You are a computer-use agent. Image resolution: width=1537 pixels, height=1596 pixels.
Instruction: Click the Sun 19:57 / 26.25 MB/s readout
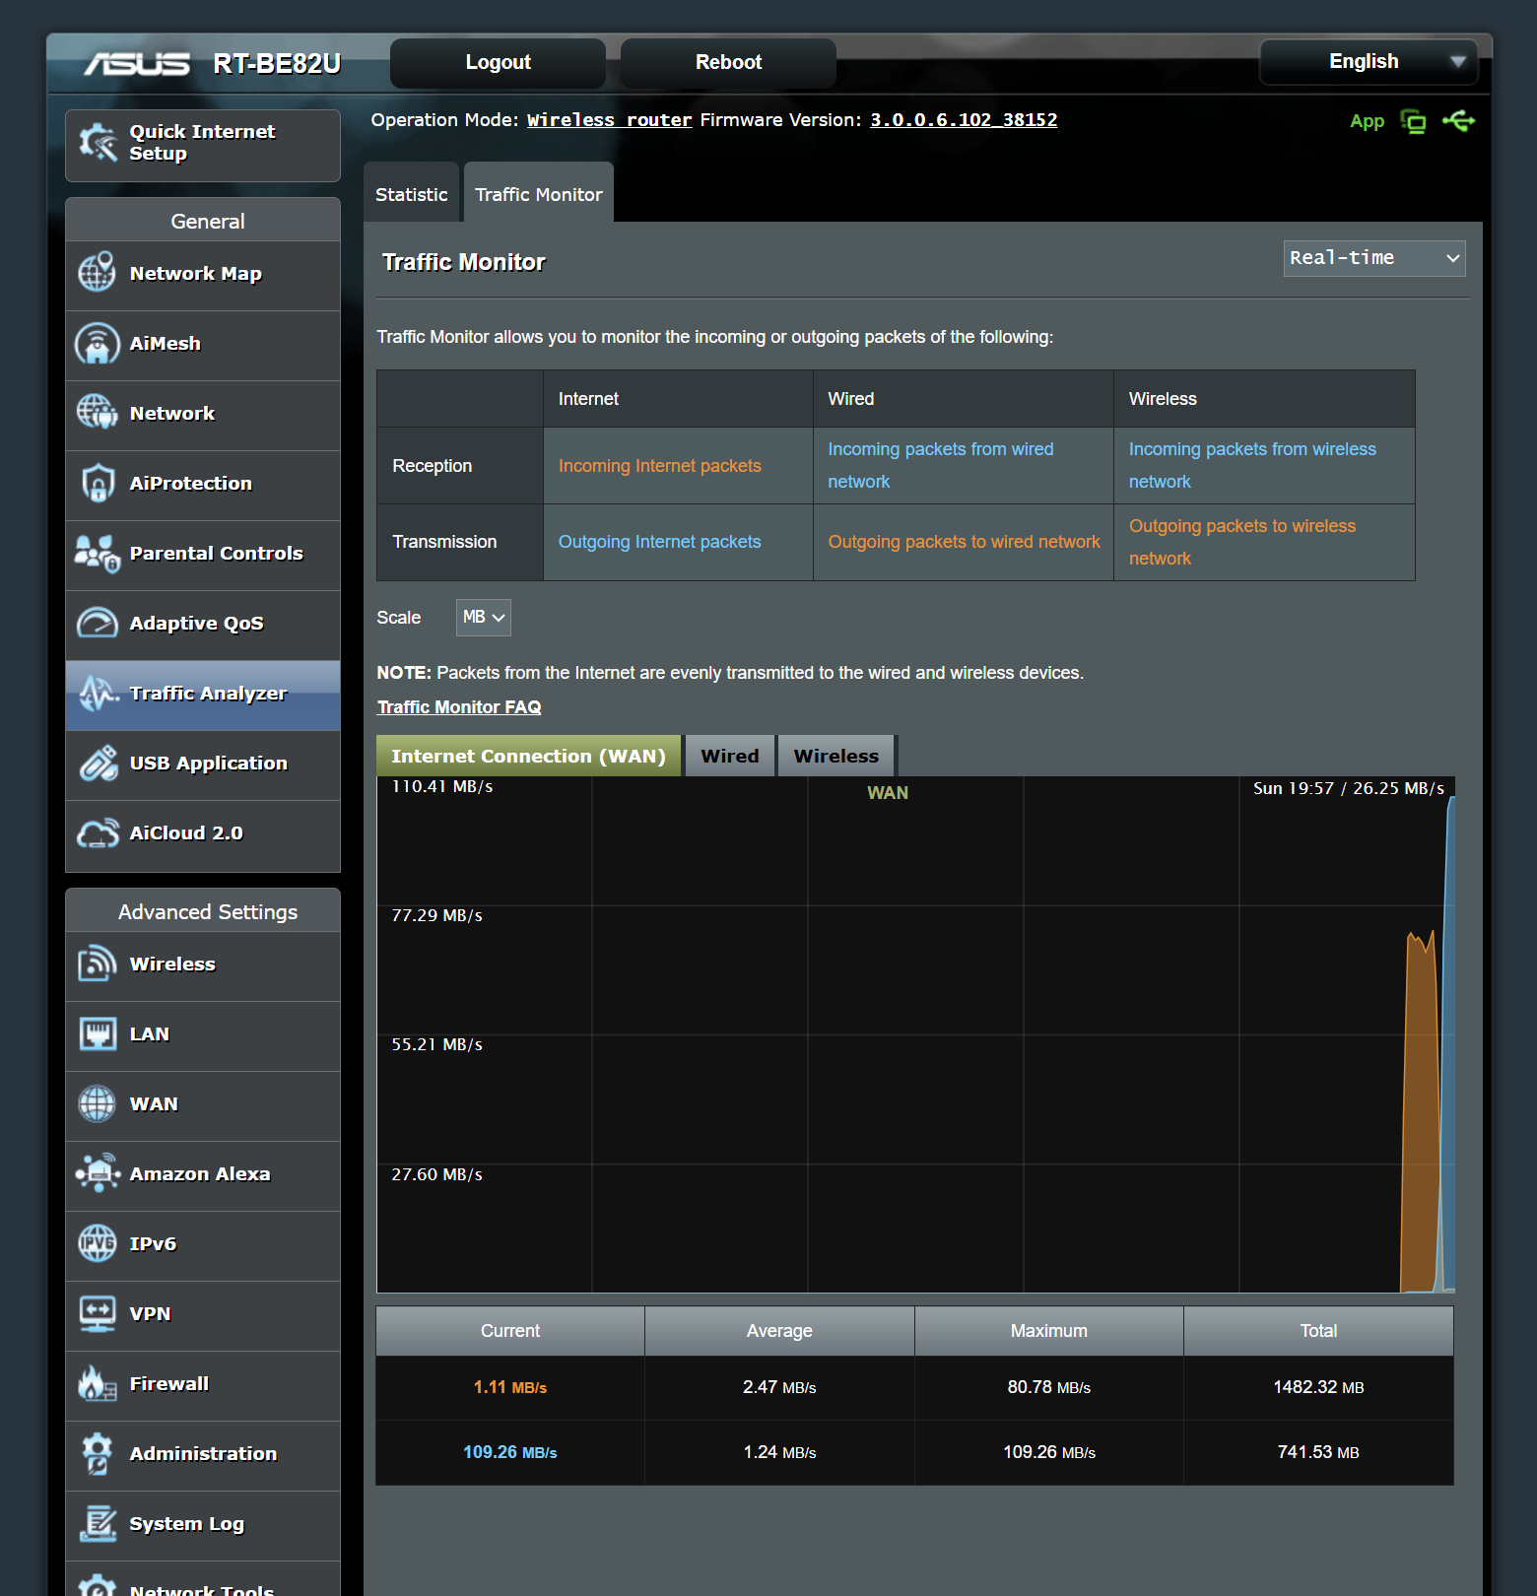pyautogui.click(x=1349, y=788)
